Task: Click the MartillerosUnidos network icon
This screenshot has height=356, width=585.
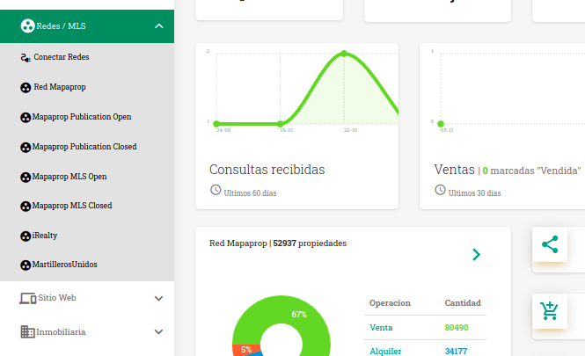Action: [26, 265]
